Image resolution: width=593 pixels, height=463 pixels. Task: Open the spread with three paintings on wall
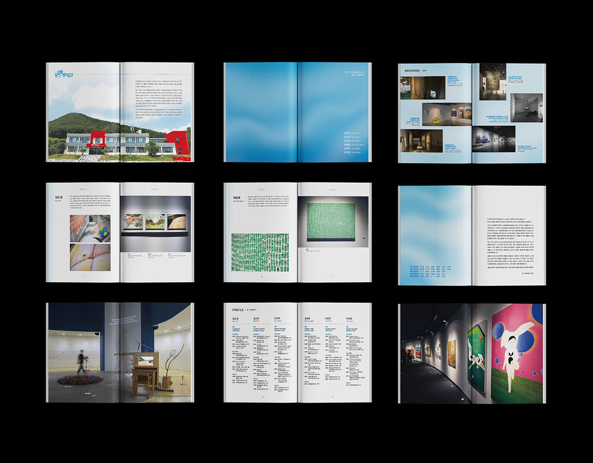pyautogui.click(x=120, y=232)
